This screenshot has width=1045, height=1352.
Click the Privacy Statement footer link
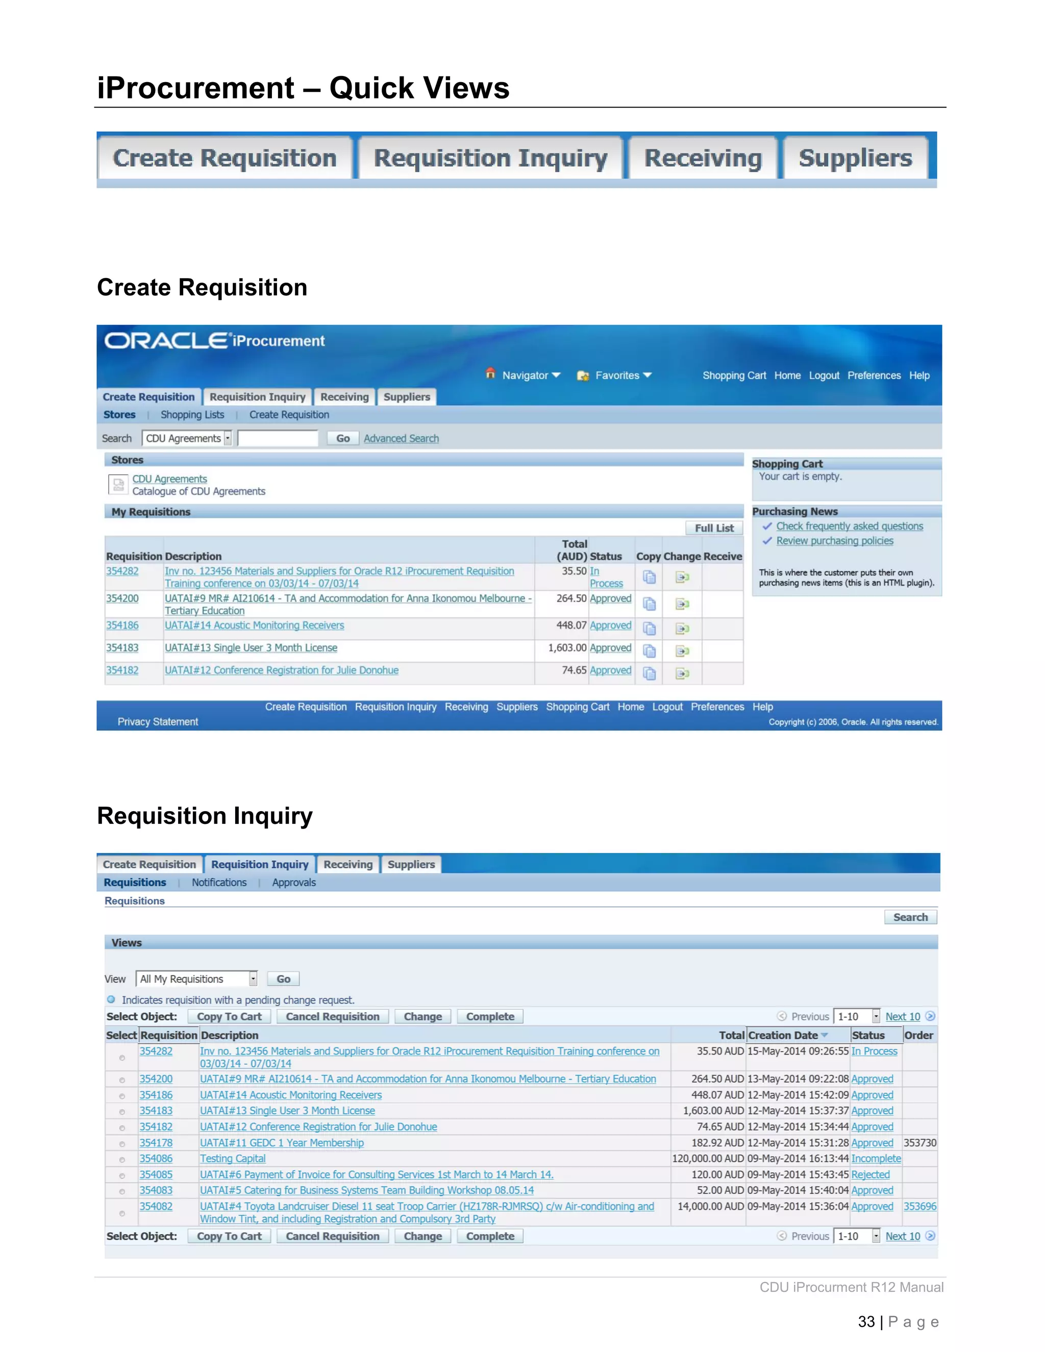(x=158, y=722)
